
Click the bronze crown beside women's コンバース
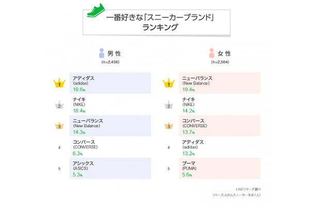click(168, 126)
